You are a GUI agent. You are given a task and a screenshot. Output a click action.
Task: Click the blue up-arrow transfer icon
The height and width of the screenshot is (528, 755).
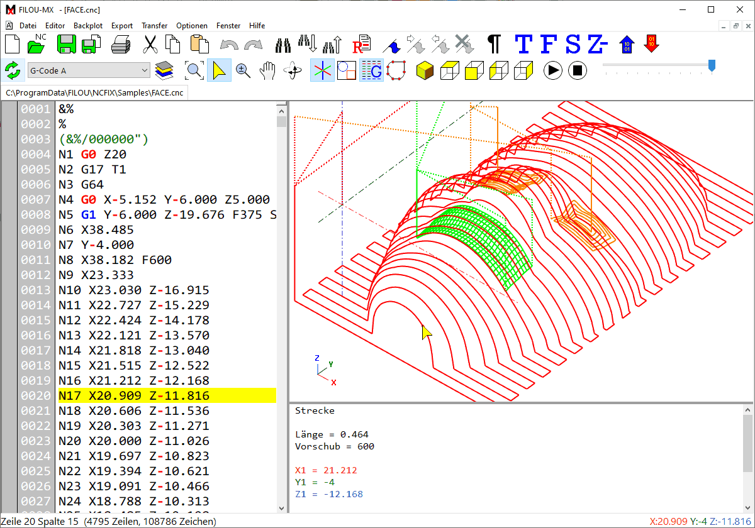coord(627,44)
